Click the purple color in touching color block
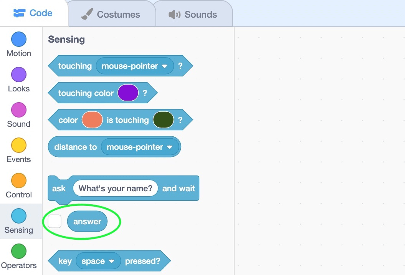The width and height of the screenshot is (405, 275). 128,93
